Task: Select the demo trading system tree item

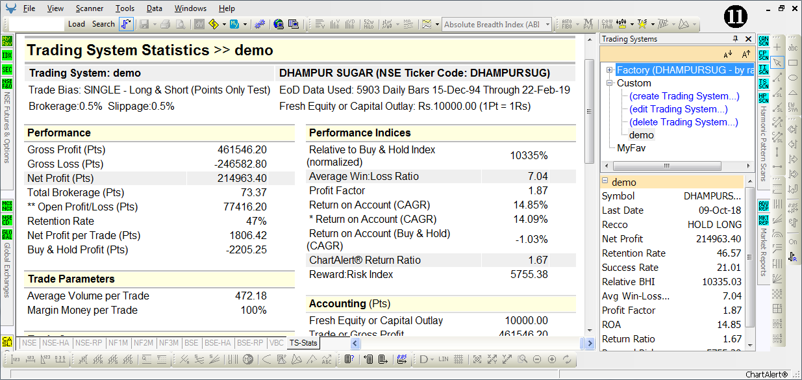Action: [642, 135]
